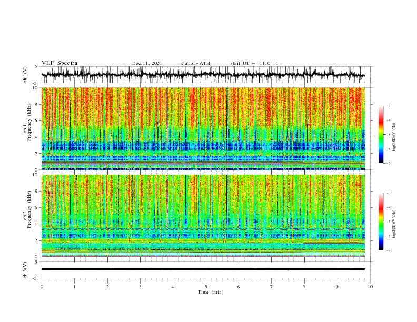Click time axis tick label "7"
Screen dimensions: 417x322
click(x=272, y=287)
